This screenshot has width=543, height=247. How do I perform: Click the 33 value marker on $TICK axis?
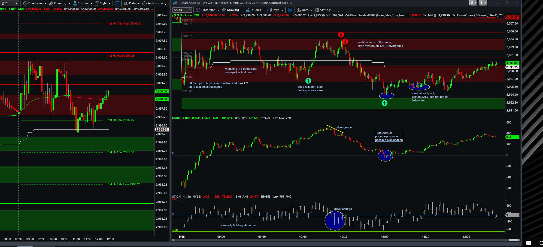click(x=512, y=215)
